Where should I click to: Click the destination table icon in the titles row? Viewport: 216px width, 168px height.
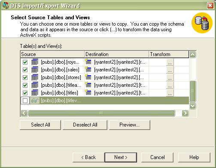tap(88, 92)
